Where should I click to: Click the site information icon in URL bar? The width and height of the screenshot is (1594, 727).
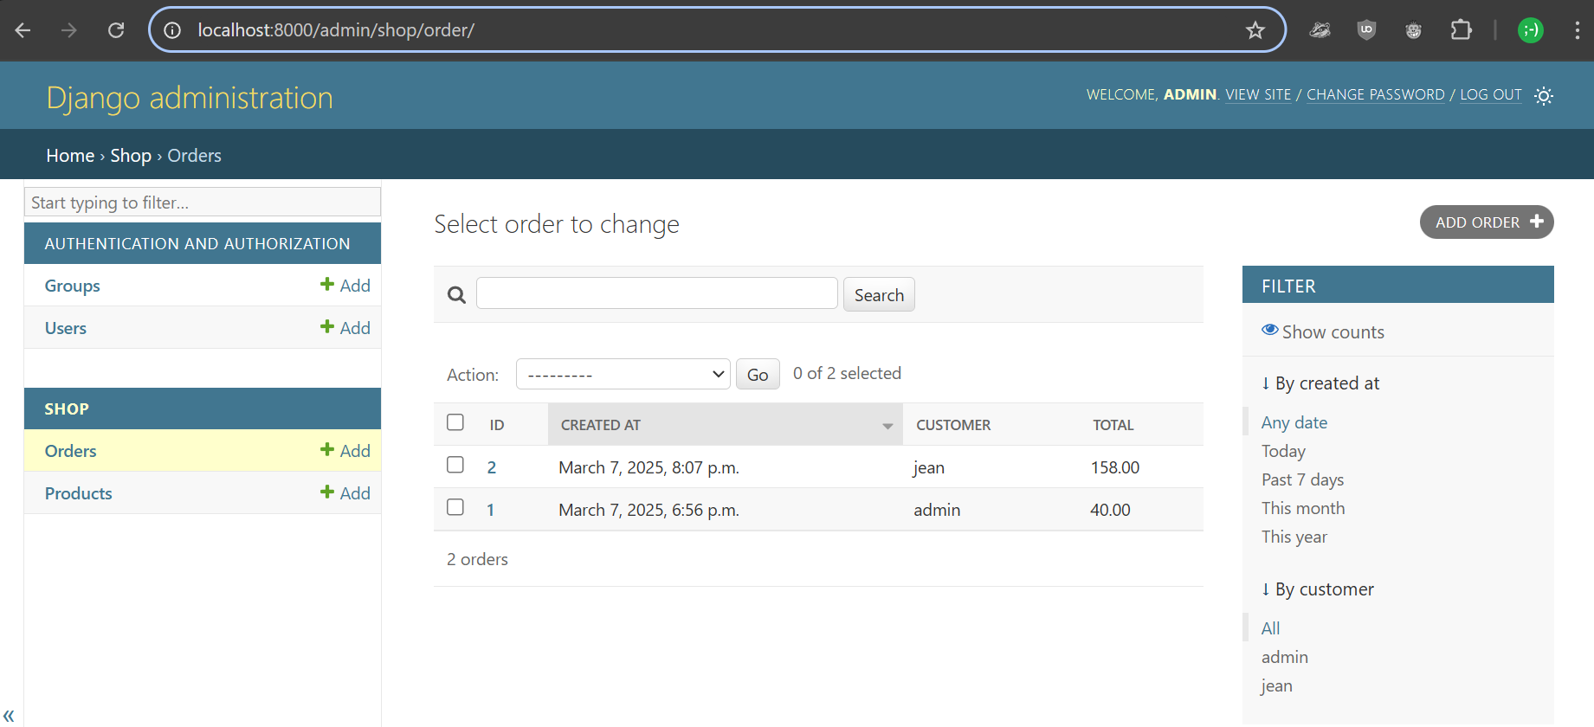click(172, 30)
